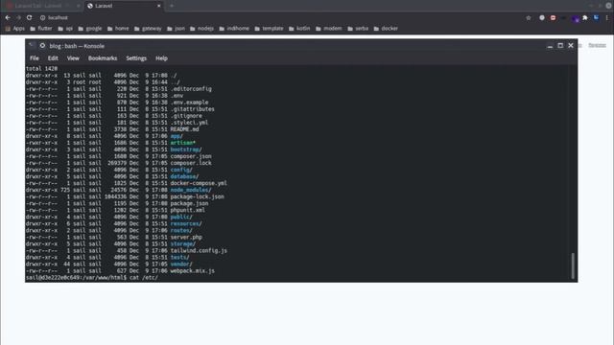Click 'README.md' in the listing
The image size is (614, 345).
[x=184, y=129]
